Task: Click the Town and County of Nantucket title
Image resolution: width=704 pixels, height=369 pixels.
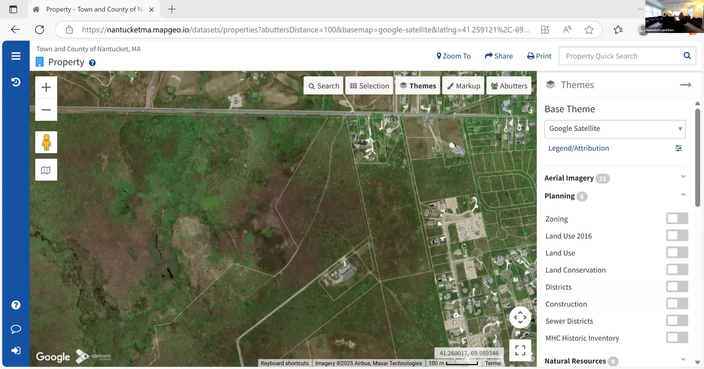Action: [88, 49]
